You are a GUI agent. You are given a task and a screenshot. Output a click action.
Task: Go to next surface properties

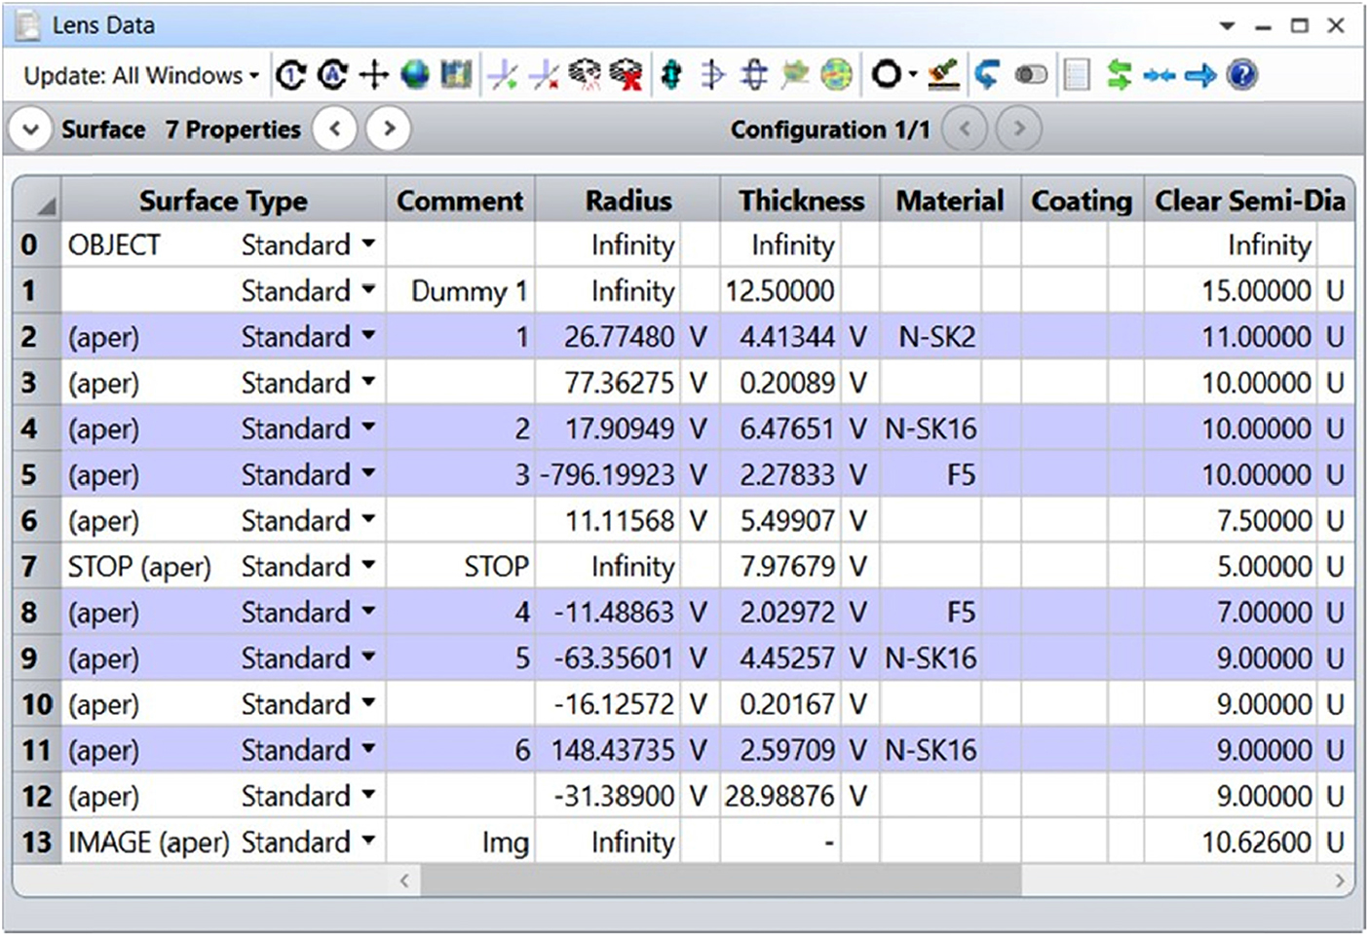pyautogui.click(x=389, y=130)
